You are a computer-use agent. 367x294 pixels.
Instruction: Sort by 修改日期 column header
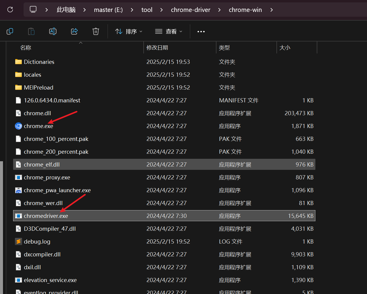coord(157,47)
